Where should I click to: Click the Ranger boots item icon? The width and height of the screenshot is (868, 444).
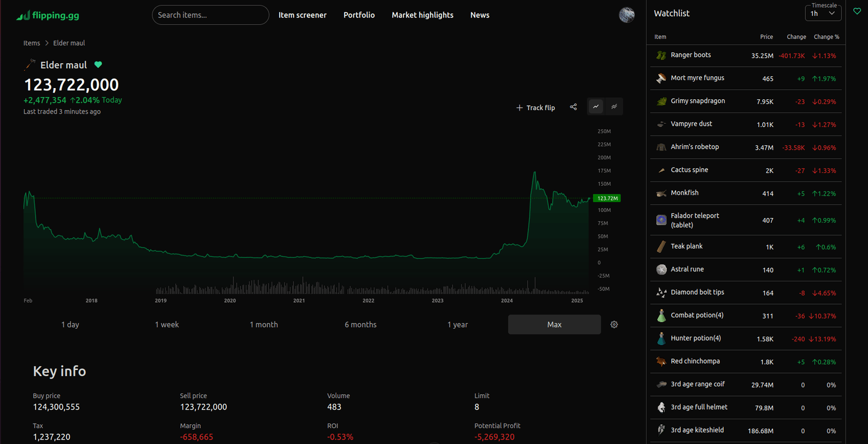(661, 55)
